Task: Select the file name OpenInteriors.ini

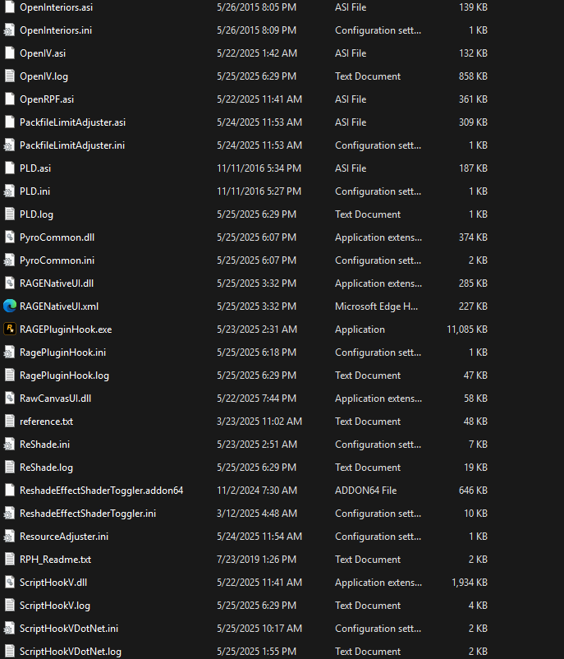Action: pyautogui.click(x=56, y=30)
